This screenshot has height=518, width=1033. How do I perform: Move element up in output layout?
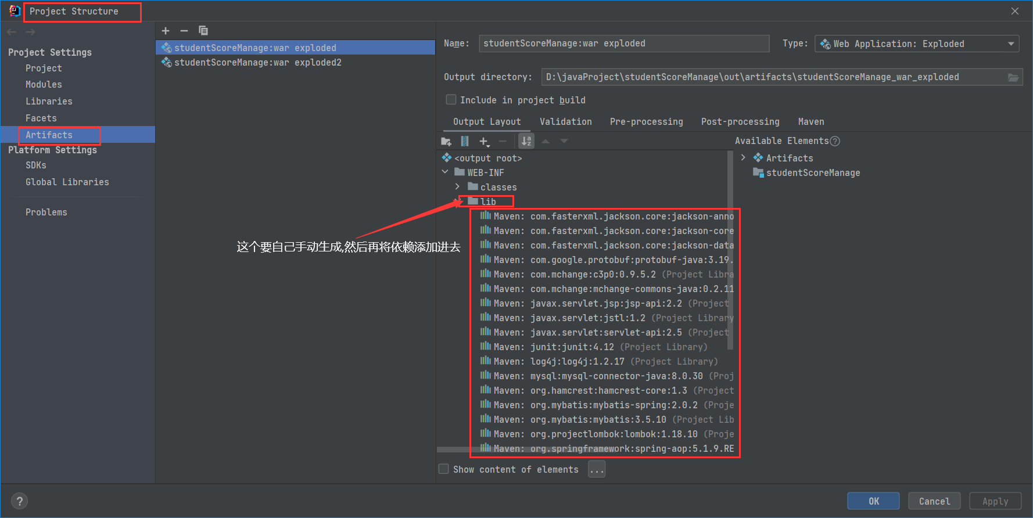click(x=546, y=141)
